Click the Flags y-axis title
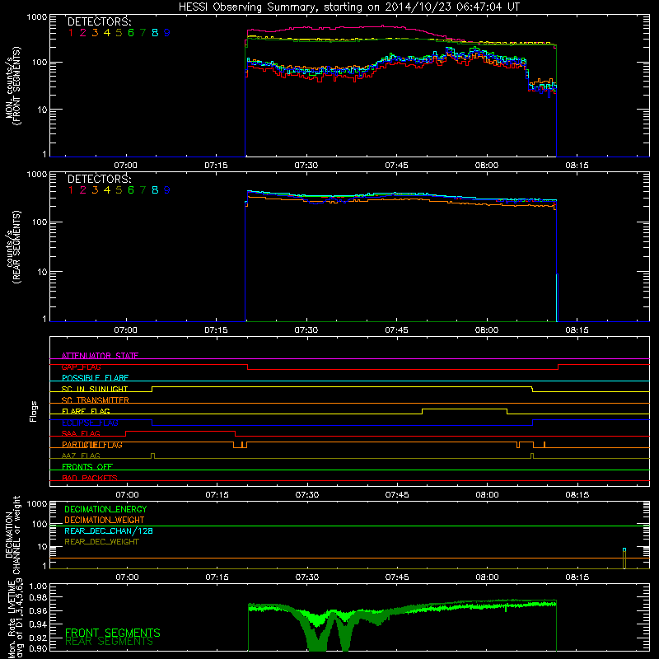Viewport: 659px width, 659px height. click(x=34, y=411)
